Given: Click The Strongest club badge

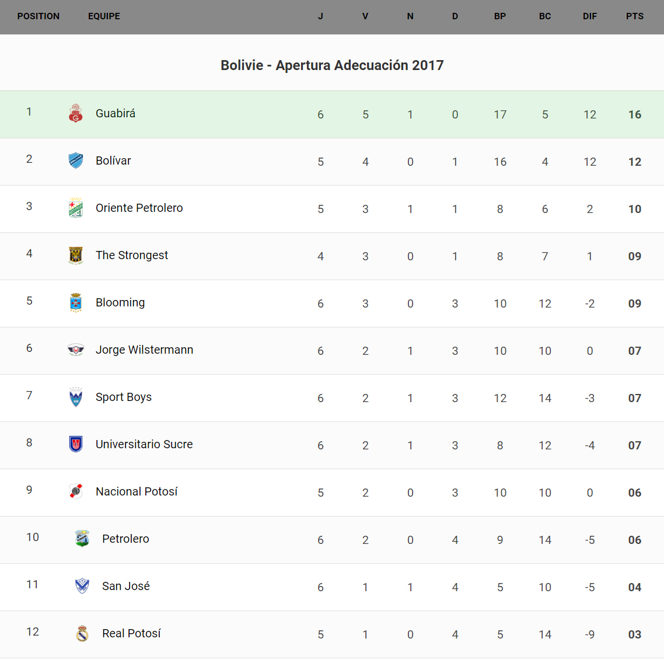Looking at the screenshot, I should pos(76,255).
